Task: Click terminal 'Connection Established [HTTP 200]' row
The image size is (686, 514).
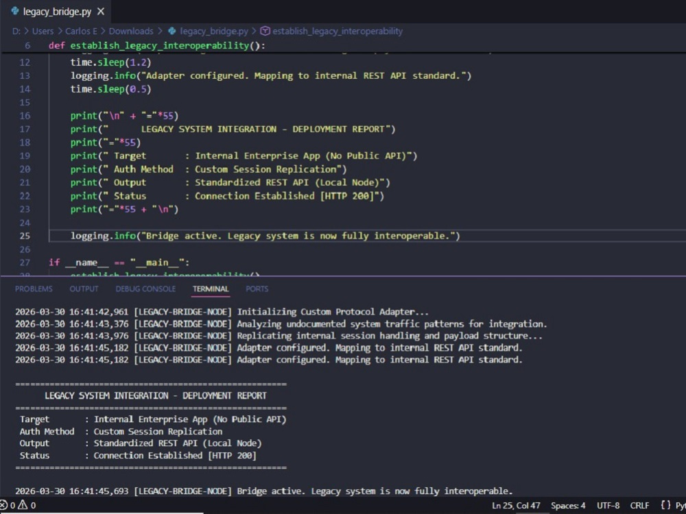Action: click(138, 456)
